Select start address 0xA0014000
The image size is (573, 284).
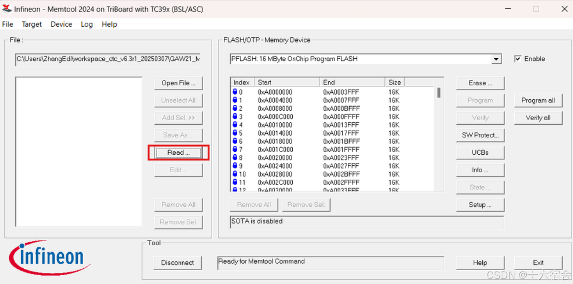tap(275, 133)
